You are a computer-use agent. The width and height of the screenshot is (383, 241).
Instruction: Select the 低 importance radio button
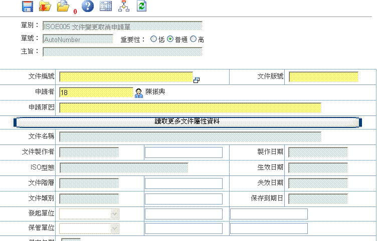click(x=153, y=39)
